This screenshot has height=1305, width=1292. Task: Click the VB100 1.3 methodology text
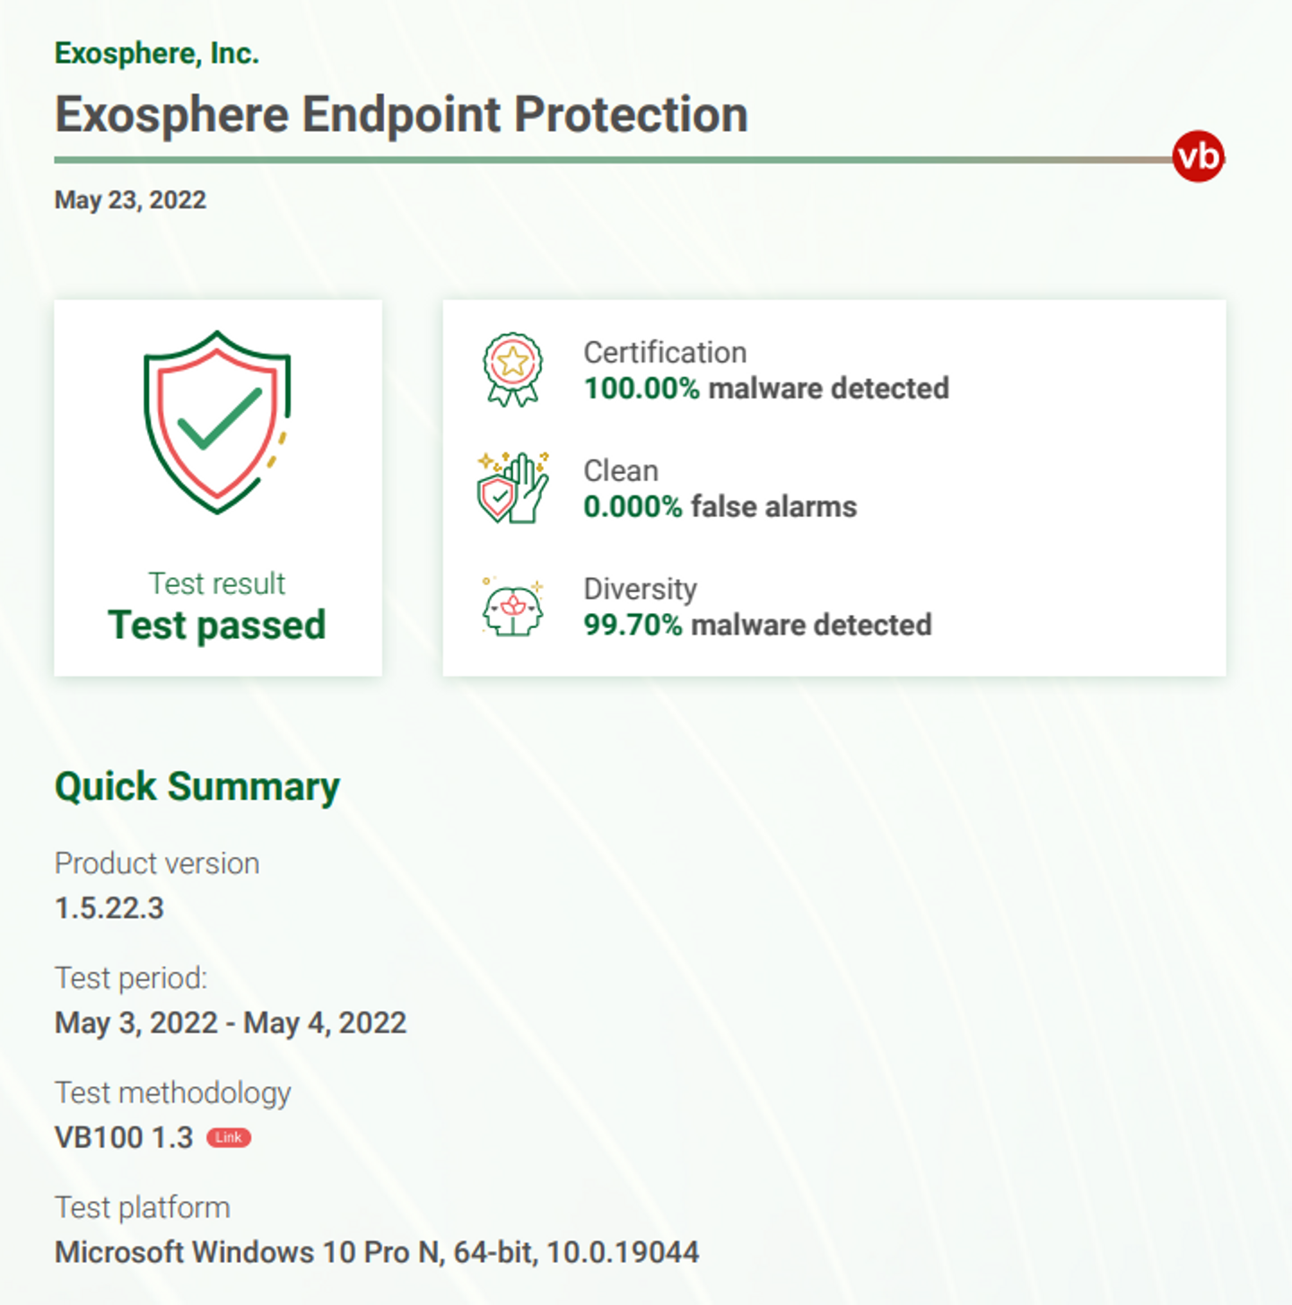[124, 1137]
